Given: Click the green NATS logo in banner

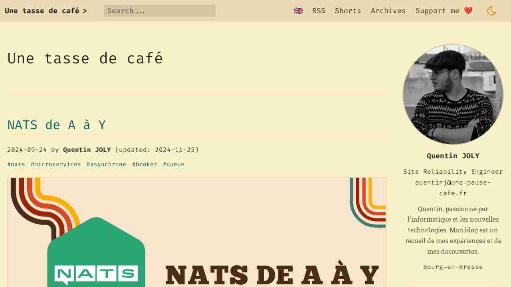Looking at the screenshot, I should 96,255.
